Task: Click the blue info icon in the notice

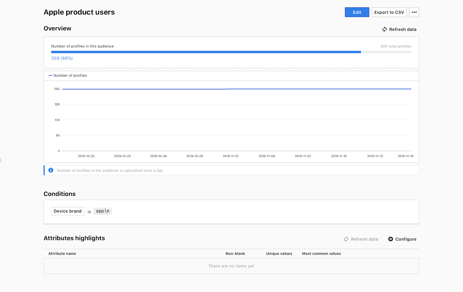Action: (x=51, y=170)
